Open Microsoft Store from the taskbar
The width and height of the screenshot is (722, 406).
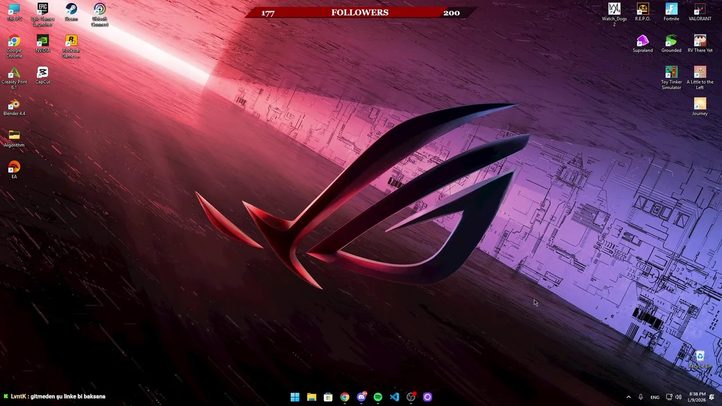(328, 397)
